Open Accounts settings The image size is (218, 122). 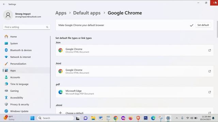click(27, 77)
